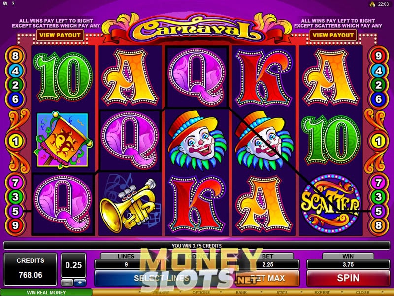Click the BET MAX button

(267, 278)
